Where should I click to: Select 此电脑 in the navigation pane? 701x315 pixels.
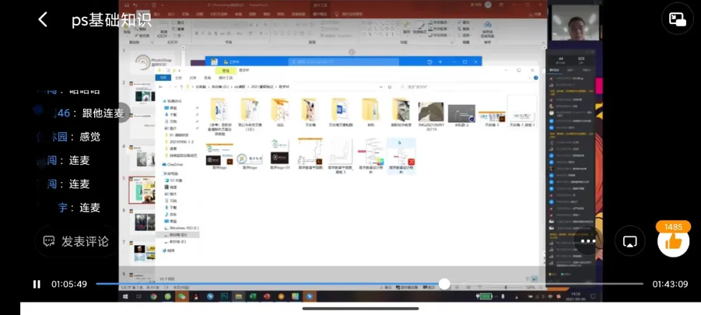(170, 173)
